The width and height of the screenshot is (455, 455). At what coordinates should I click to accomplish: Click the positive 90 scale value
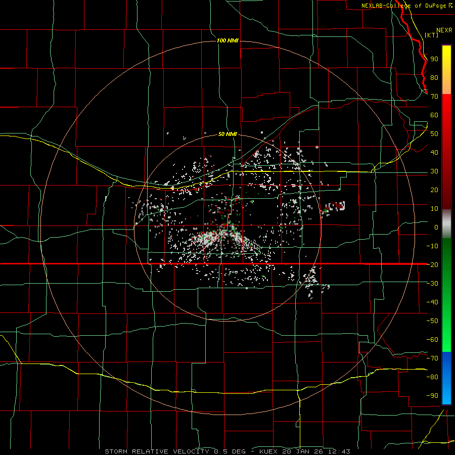(434, 59)
